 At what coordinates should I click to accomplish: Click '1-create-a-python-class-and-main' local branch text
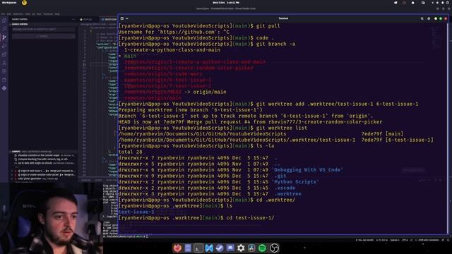click(x=172, y=50)
